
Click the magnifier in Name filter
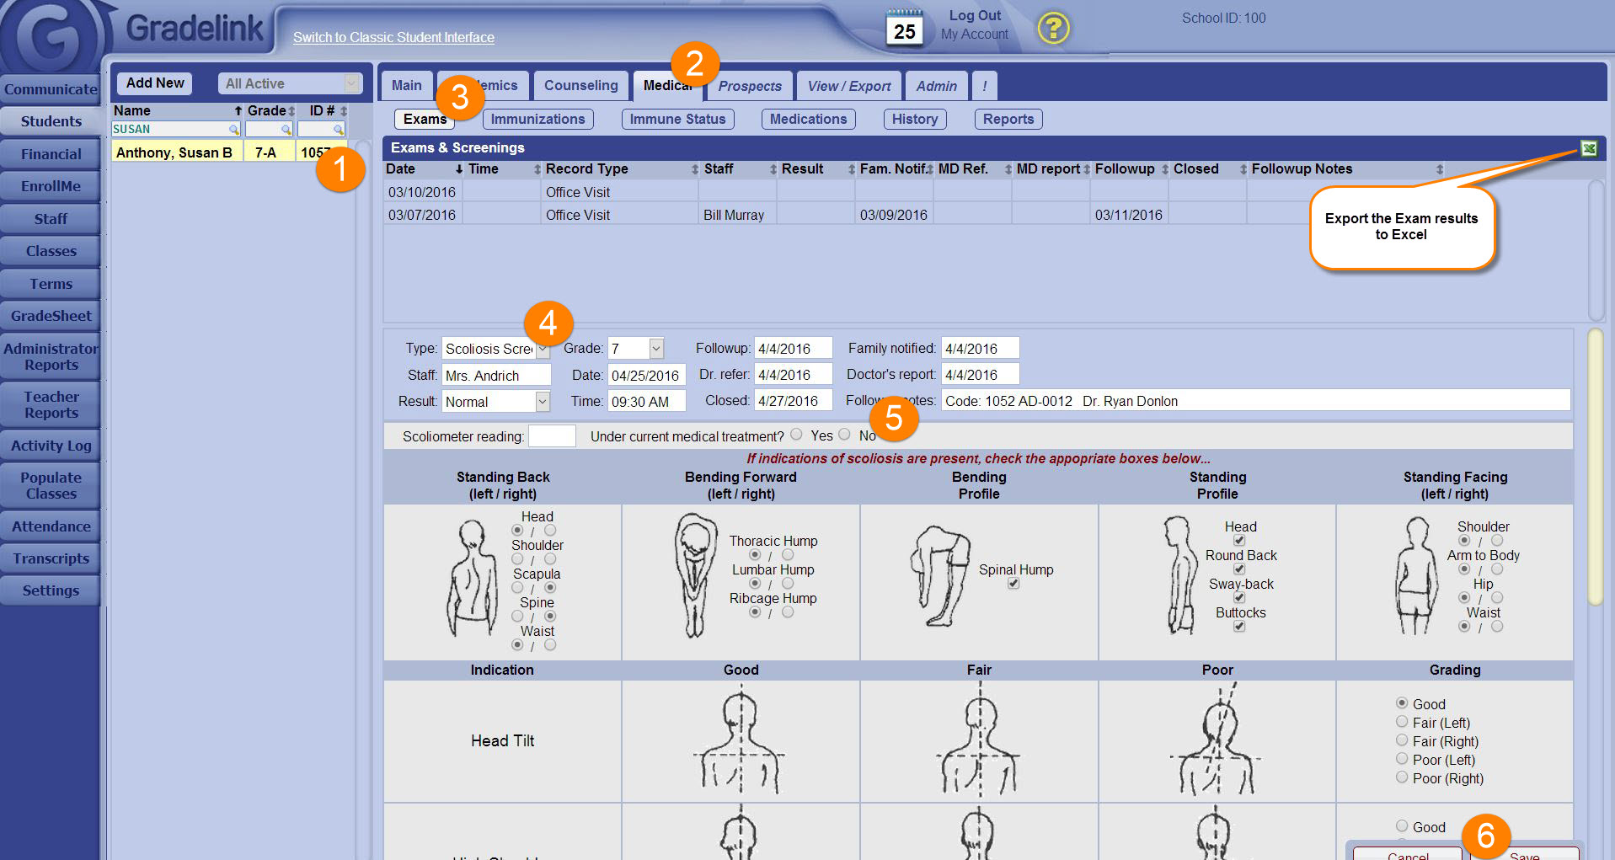coord(233,130)
